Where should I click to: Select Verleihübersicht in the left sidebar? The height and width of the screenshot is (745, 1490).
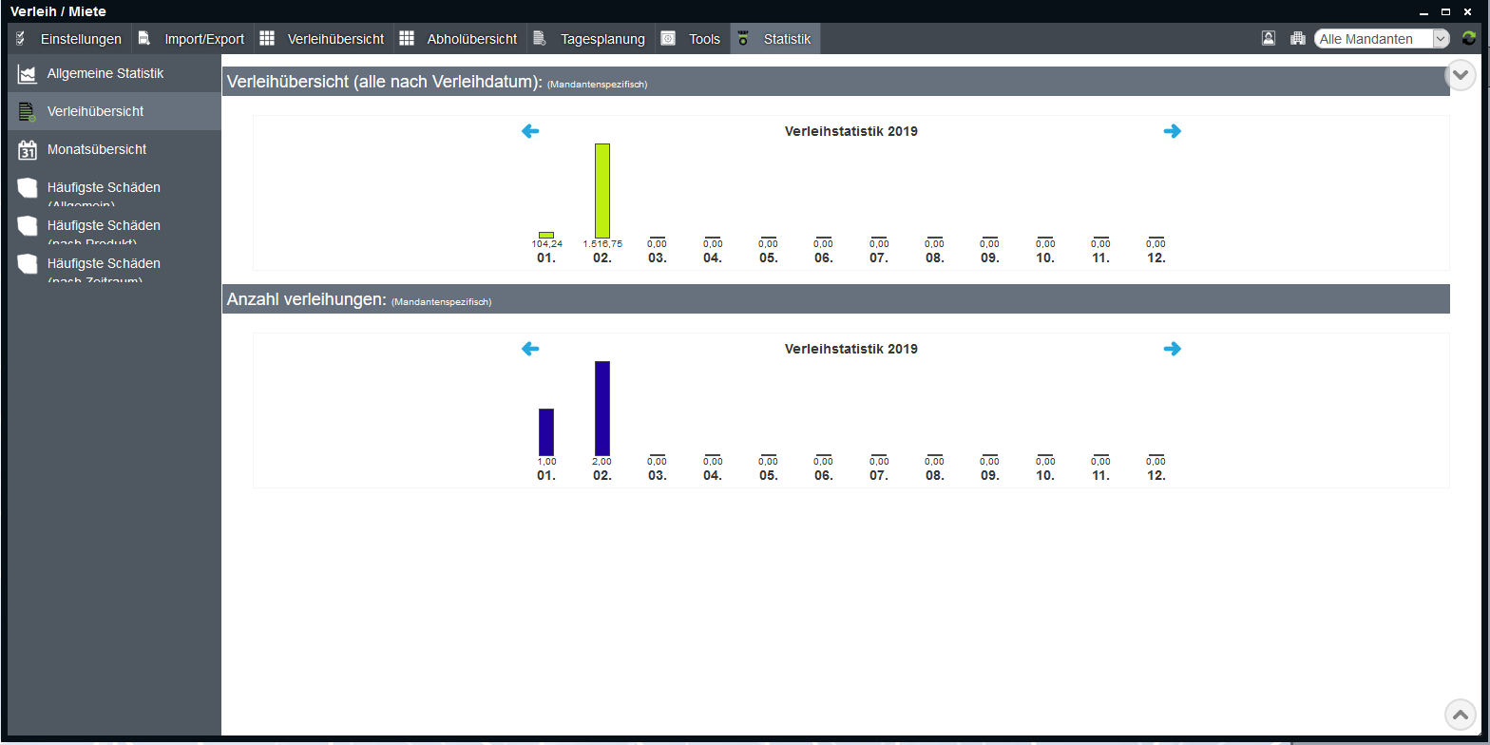(95, 111)
